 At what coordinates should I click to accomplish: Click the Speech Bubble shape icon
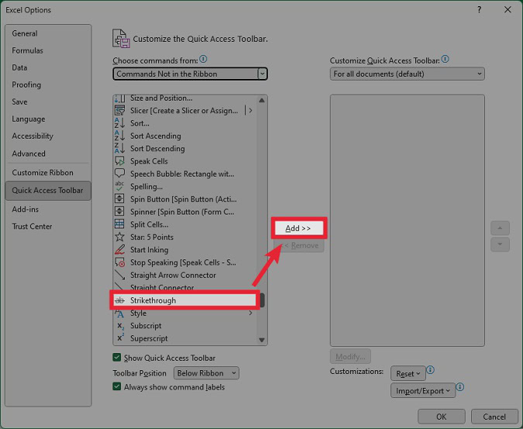119,173
